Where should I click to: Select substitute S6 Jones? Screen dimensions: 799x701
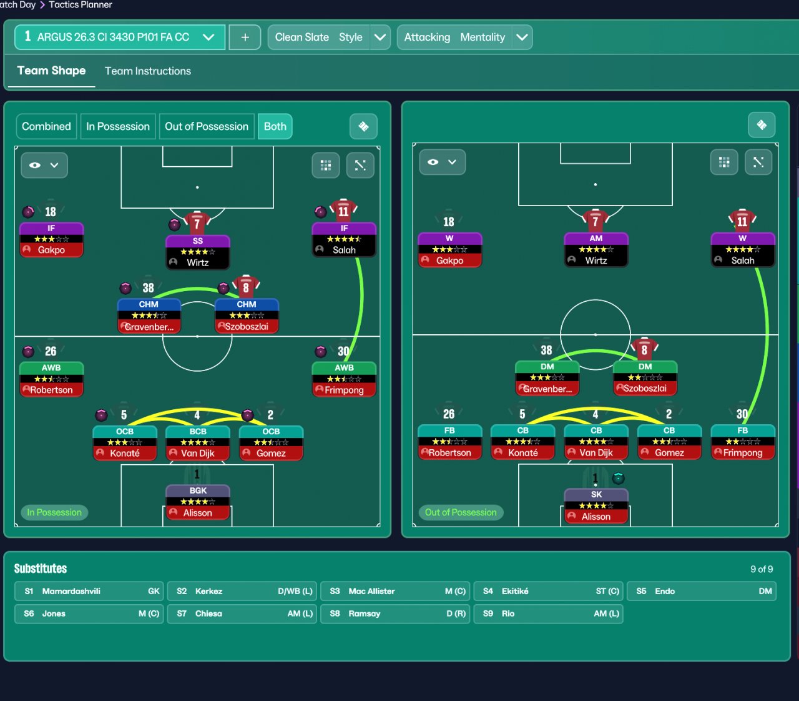point(89,614)
